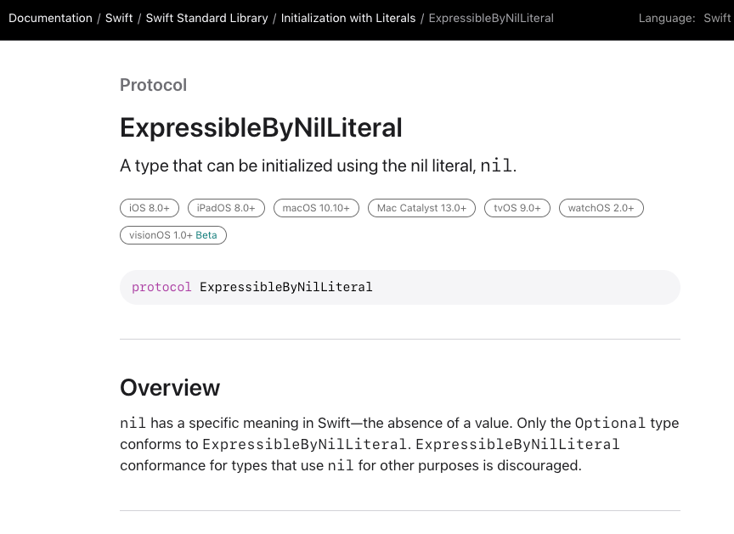Select ExpressibleByNilLiteral in the code block
The width and height of the screenshot is (734, 534).
286,287
